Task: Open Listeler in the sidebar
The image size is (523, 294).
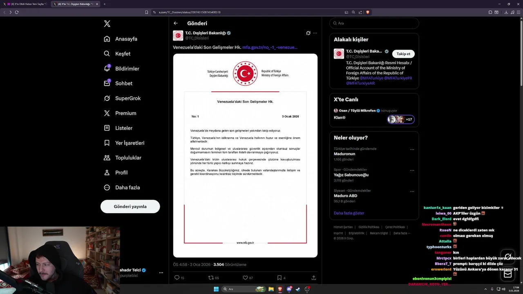Action: (118, 128)
